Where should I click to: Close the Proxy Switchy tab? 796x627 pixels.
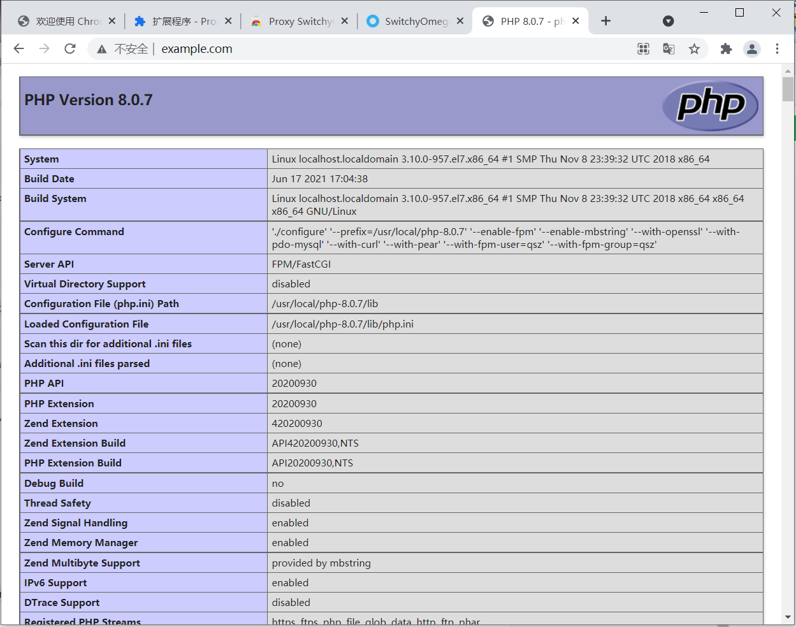click(345, 21)
